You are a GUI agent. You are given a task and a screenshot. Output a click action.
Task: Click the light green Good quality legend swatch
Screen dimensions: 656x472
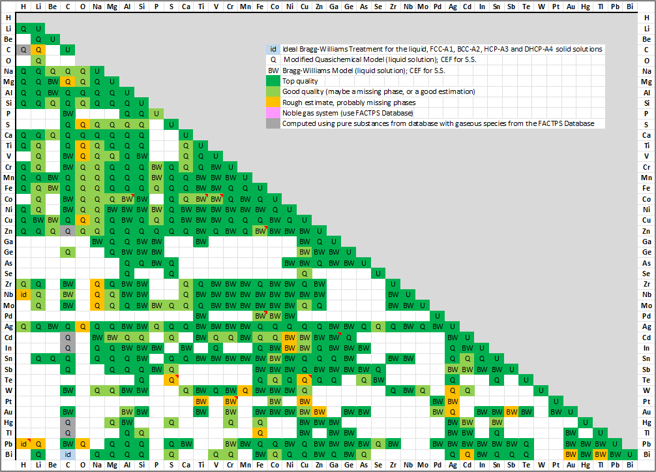(x=273, y=92)
